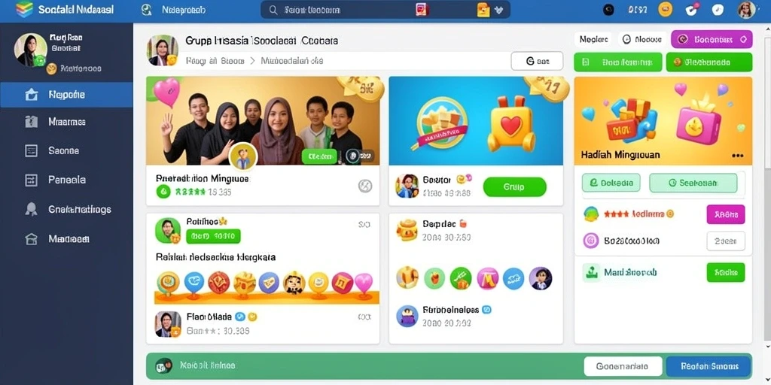Image resolution: width=771 pixels, height=385 pixels.
Task: Click the white button in the Boaaoooaoloon row
Action: click(725, 241)
